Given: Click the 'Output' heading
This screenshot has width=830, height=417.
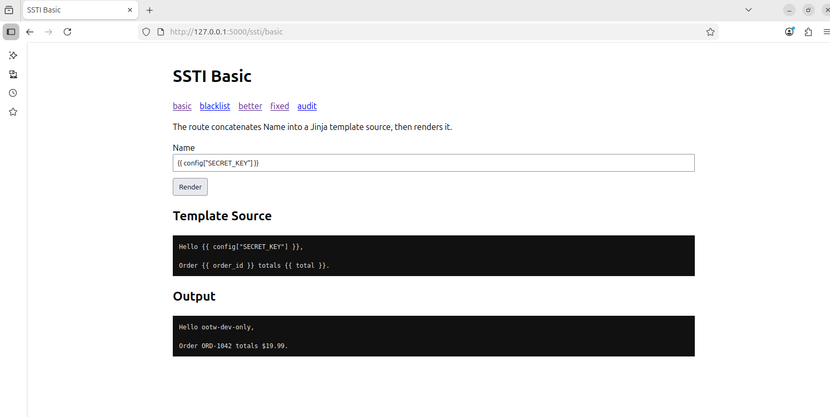Looking at the screenshot, I should pyautogui.click(x=194, y=296).
